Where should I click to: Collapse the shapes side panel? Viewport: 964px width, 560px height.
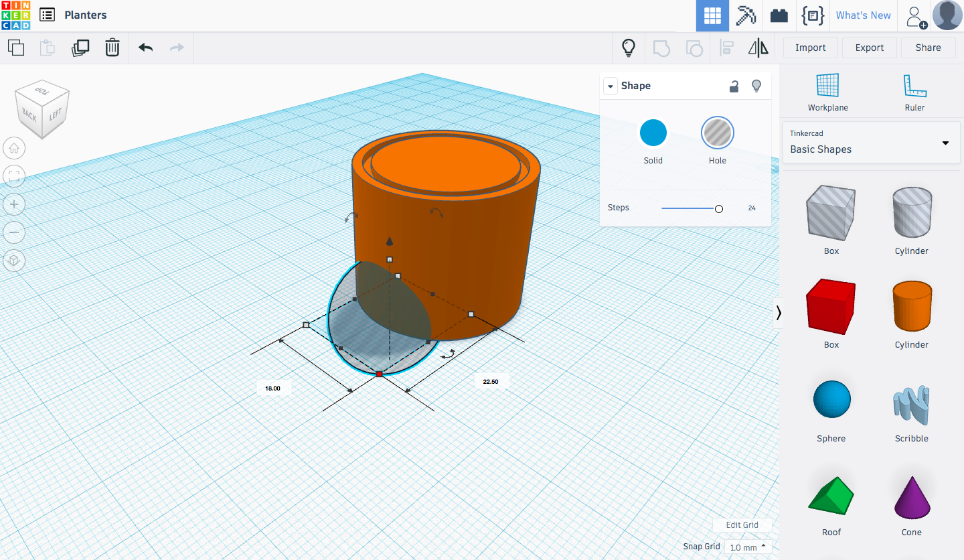coord(779,313)
